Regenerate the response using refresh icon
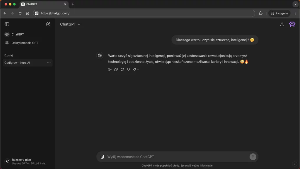300x169 pixels. pyautogui.click(x=122, y=69)
